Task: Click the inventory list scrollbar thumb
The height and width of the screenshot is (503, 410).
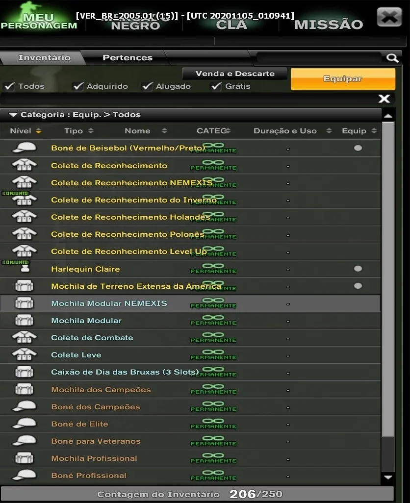Action: [x=388, y=279]
